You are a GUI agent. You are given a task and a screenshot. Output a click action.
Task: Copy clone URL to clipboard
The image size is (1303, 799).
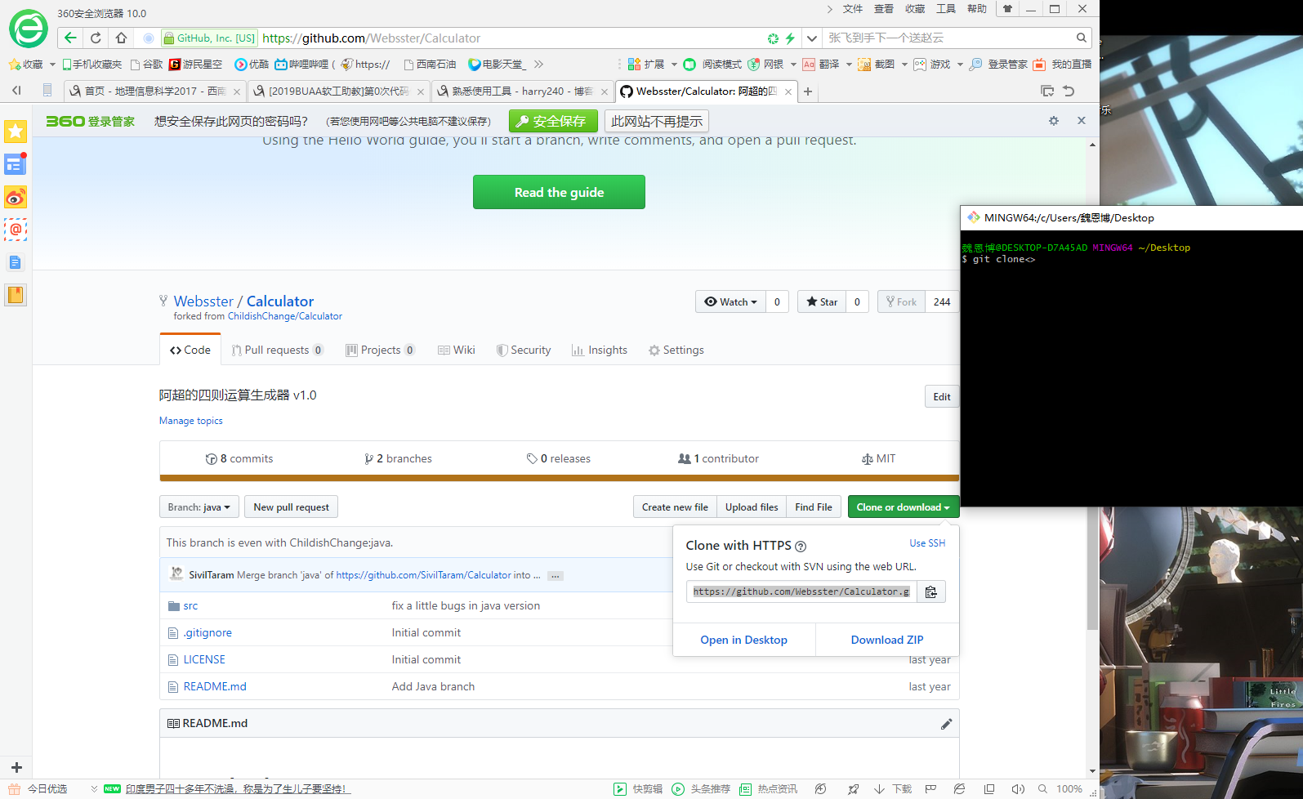930,591
